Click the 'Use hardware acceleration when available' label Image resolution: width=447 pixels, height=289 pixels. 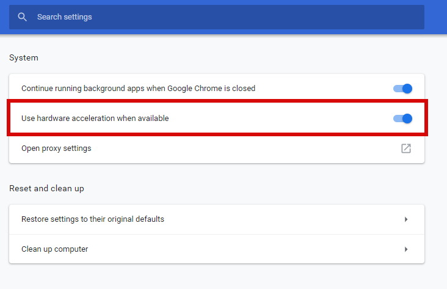coord(95,119)
